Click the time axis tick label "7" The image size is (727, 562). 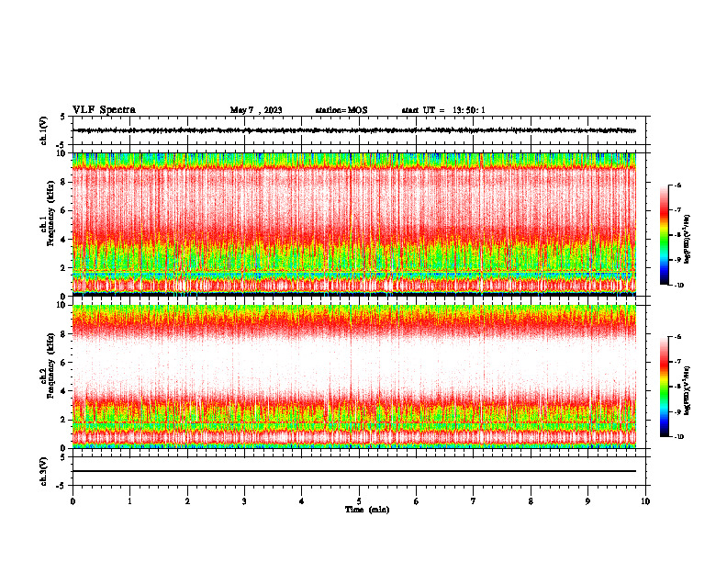pos(474,501)
